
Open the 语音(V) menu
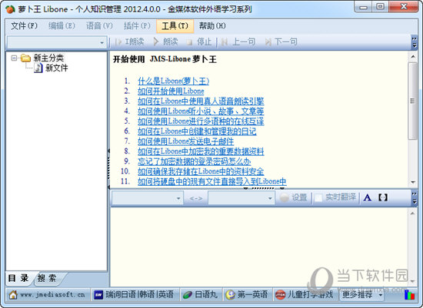99,26
